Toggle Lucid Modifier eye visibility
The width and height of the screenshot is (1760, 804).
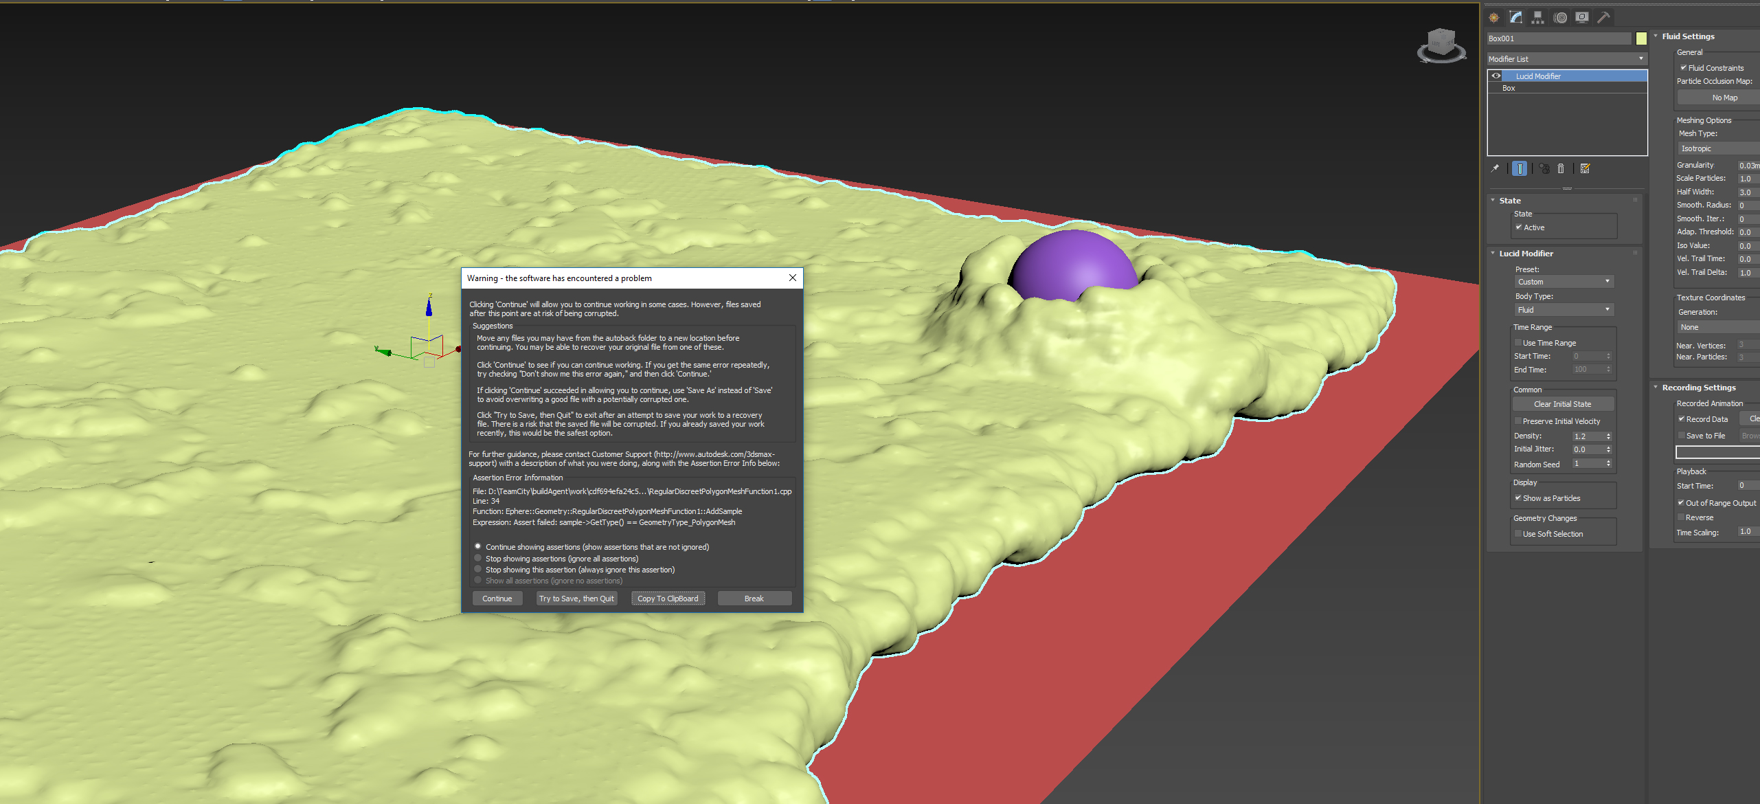(x=1496, y=76)
